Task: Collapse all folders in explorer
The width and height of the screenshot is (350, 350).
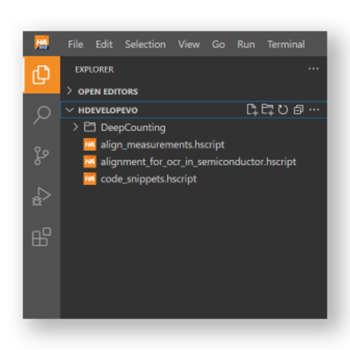Action: click(298, 110)
